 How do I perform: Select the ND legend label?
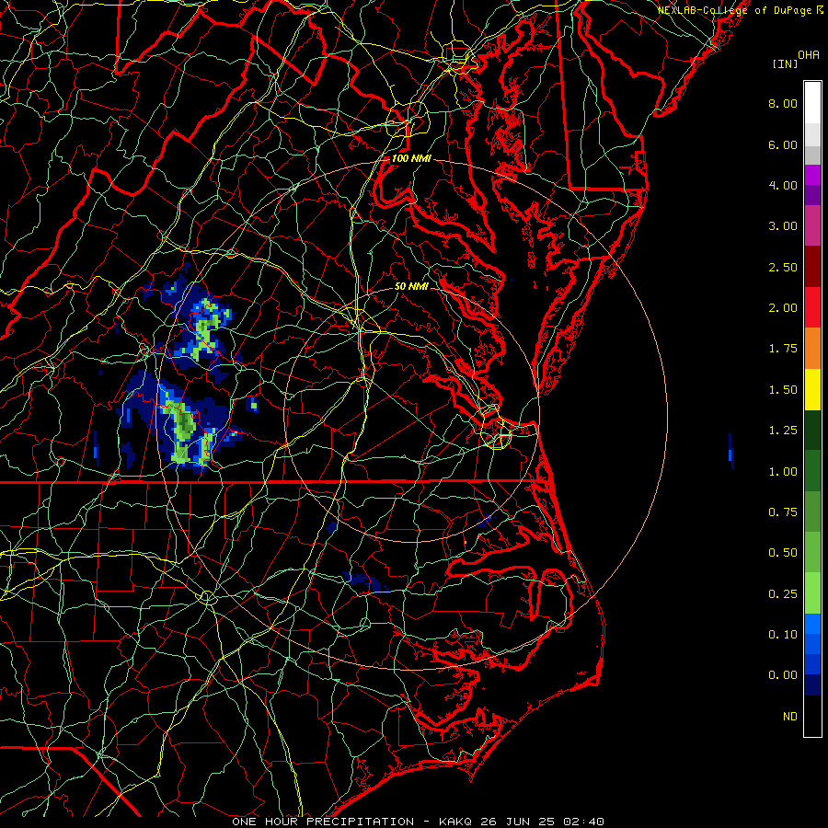coord(790,717)
